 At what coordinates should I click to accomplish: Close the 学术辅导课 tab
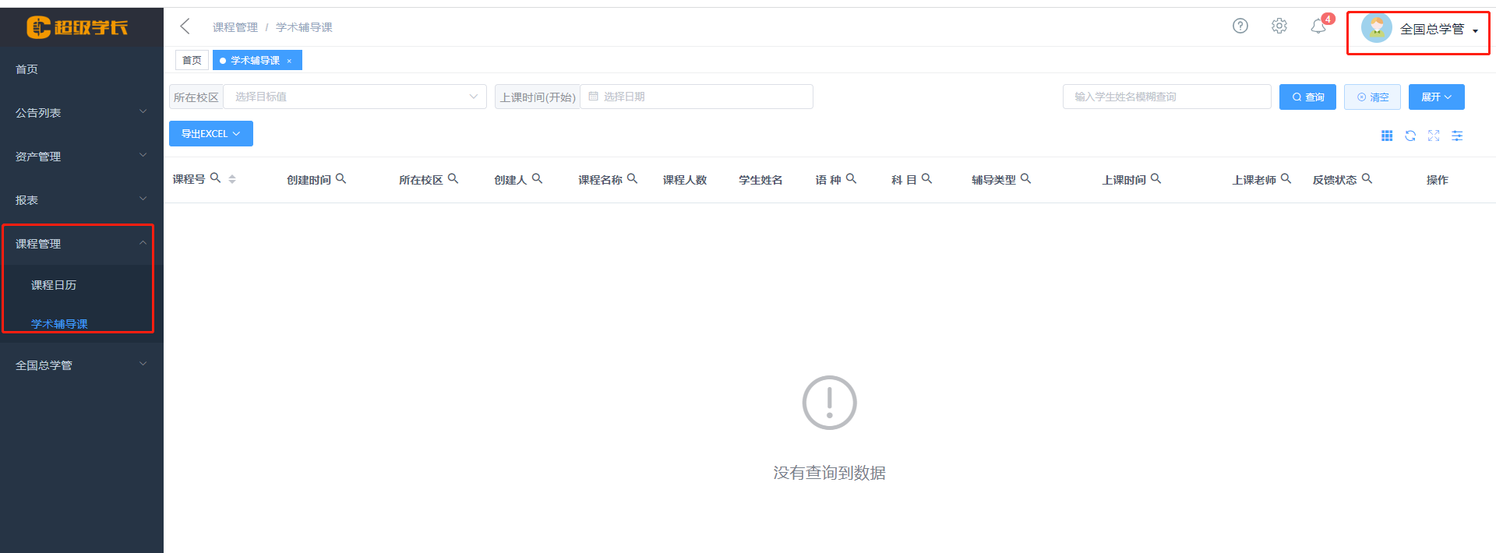289,61
